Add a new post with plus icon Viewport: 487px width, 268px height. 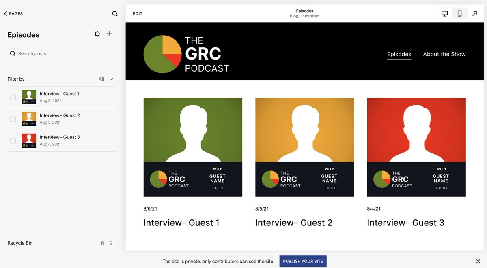[109, 34]
